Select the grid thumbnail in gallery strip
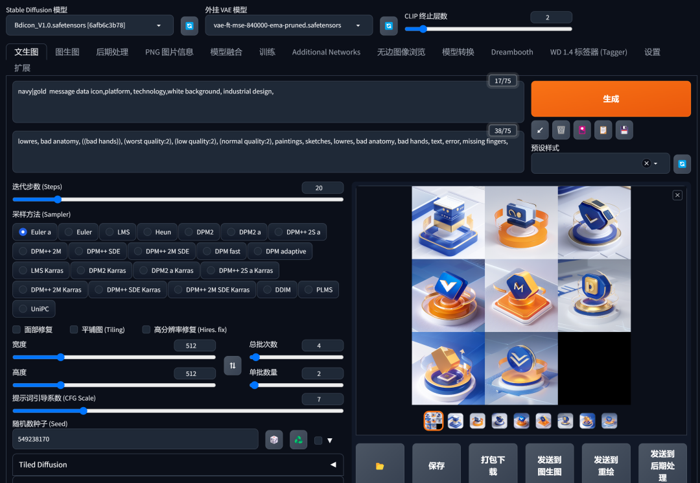This screenshot has height=483, width=700. click(x=433, y=421)
